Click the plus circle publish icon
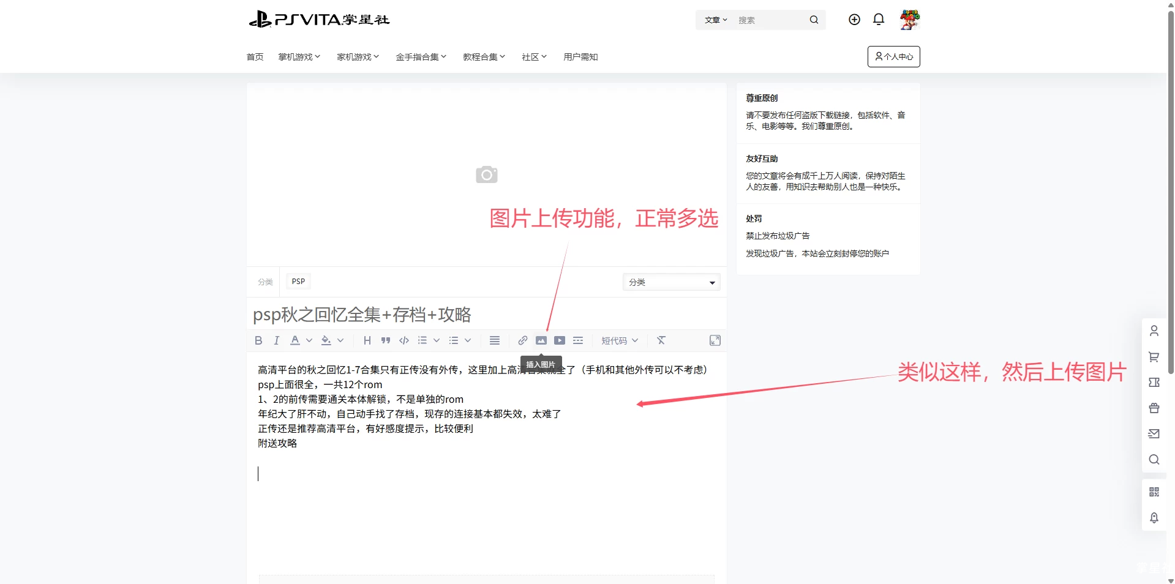The width and height of the screenshot is (1175, 584). [x=854, y=20]
